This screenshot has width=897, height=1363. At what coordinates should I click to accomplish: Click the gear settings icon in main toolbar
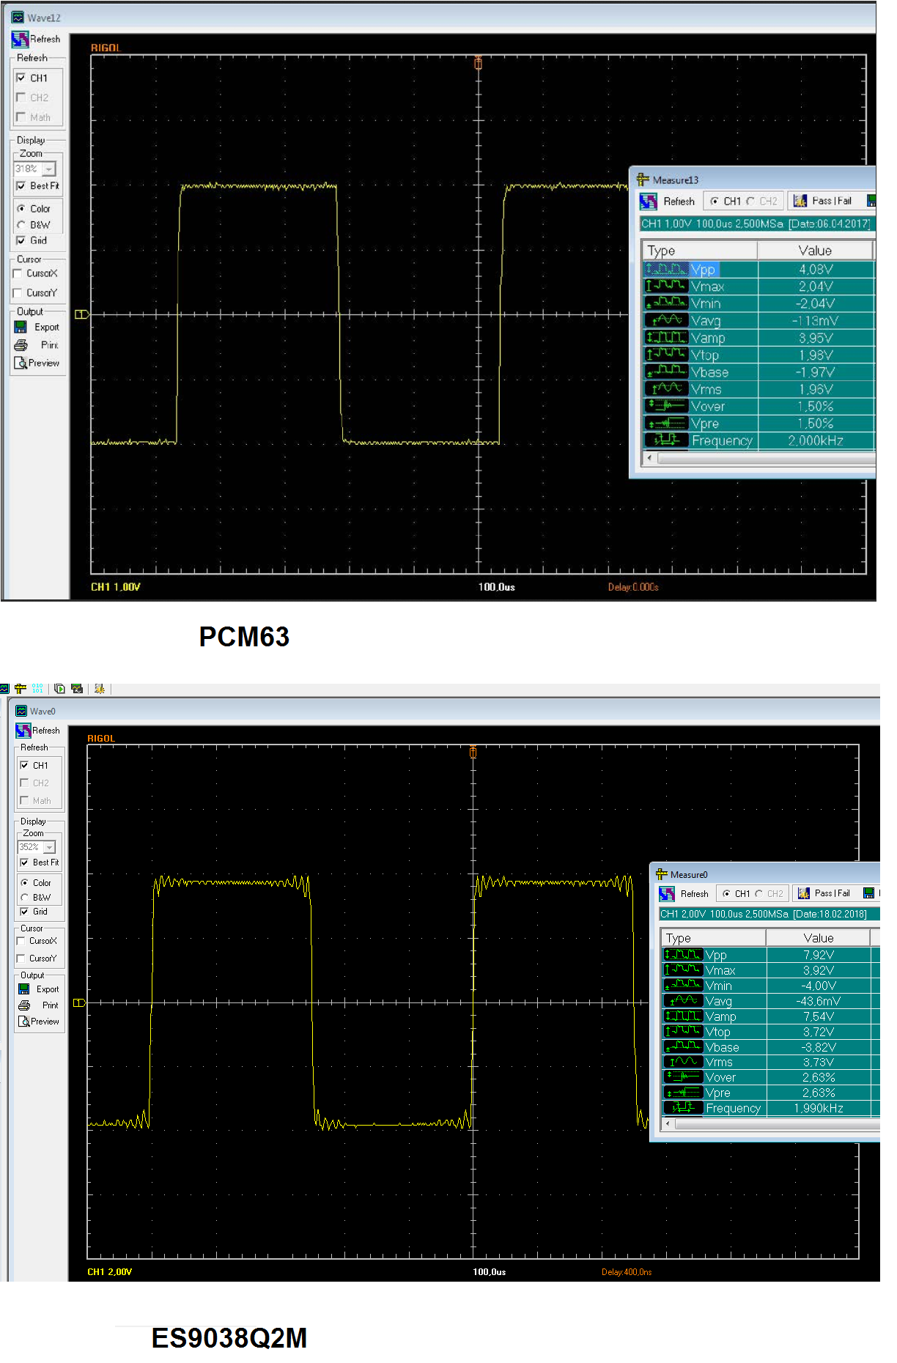tap(100, 689)
